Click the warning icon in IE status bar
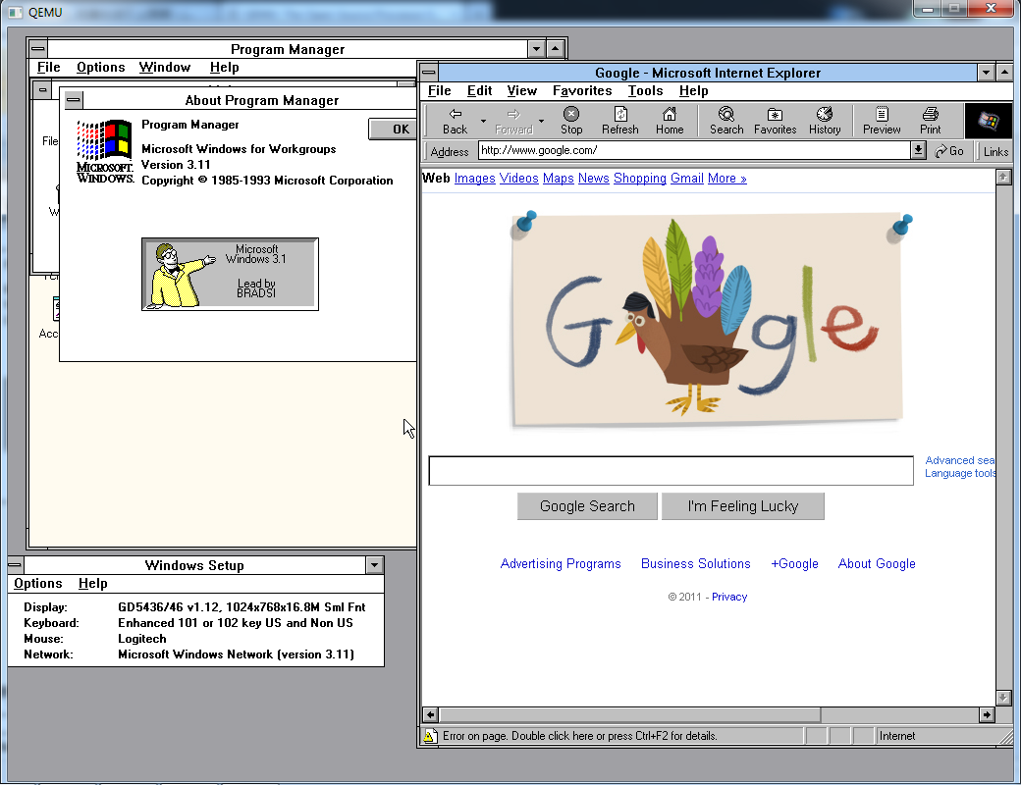1021x785 pixels. [429, 736]
